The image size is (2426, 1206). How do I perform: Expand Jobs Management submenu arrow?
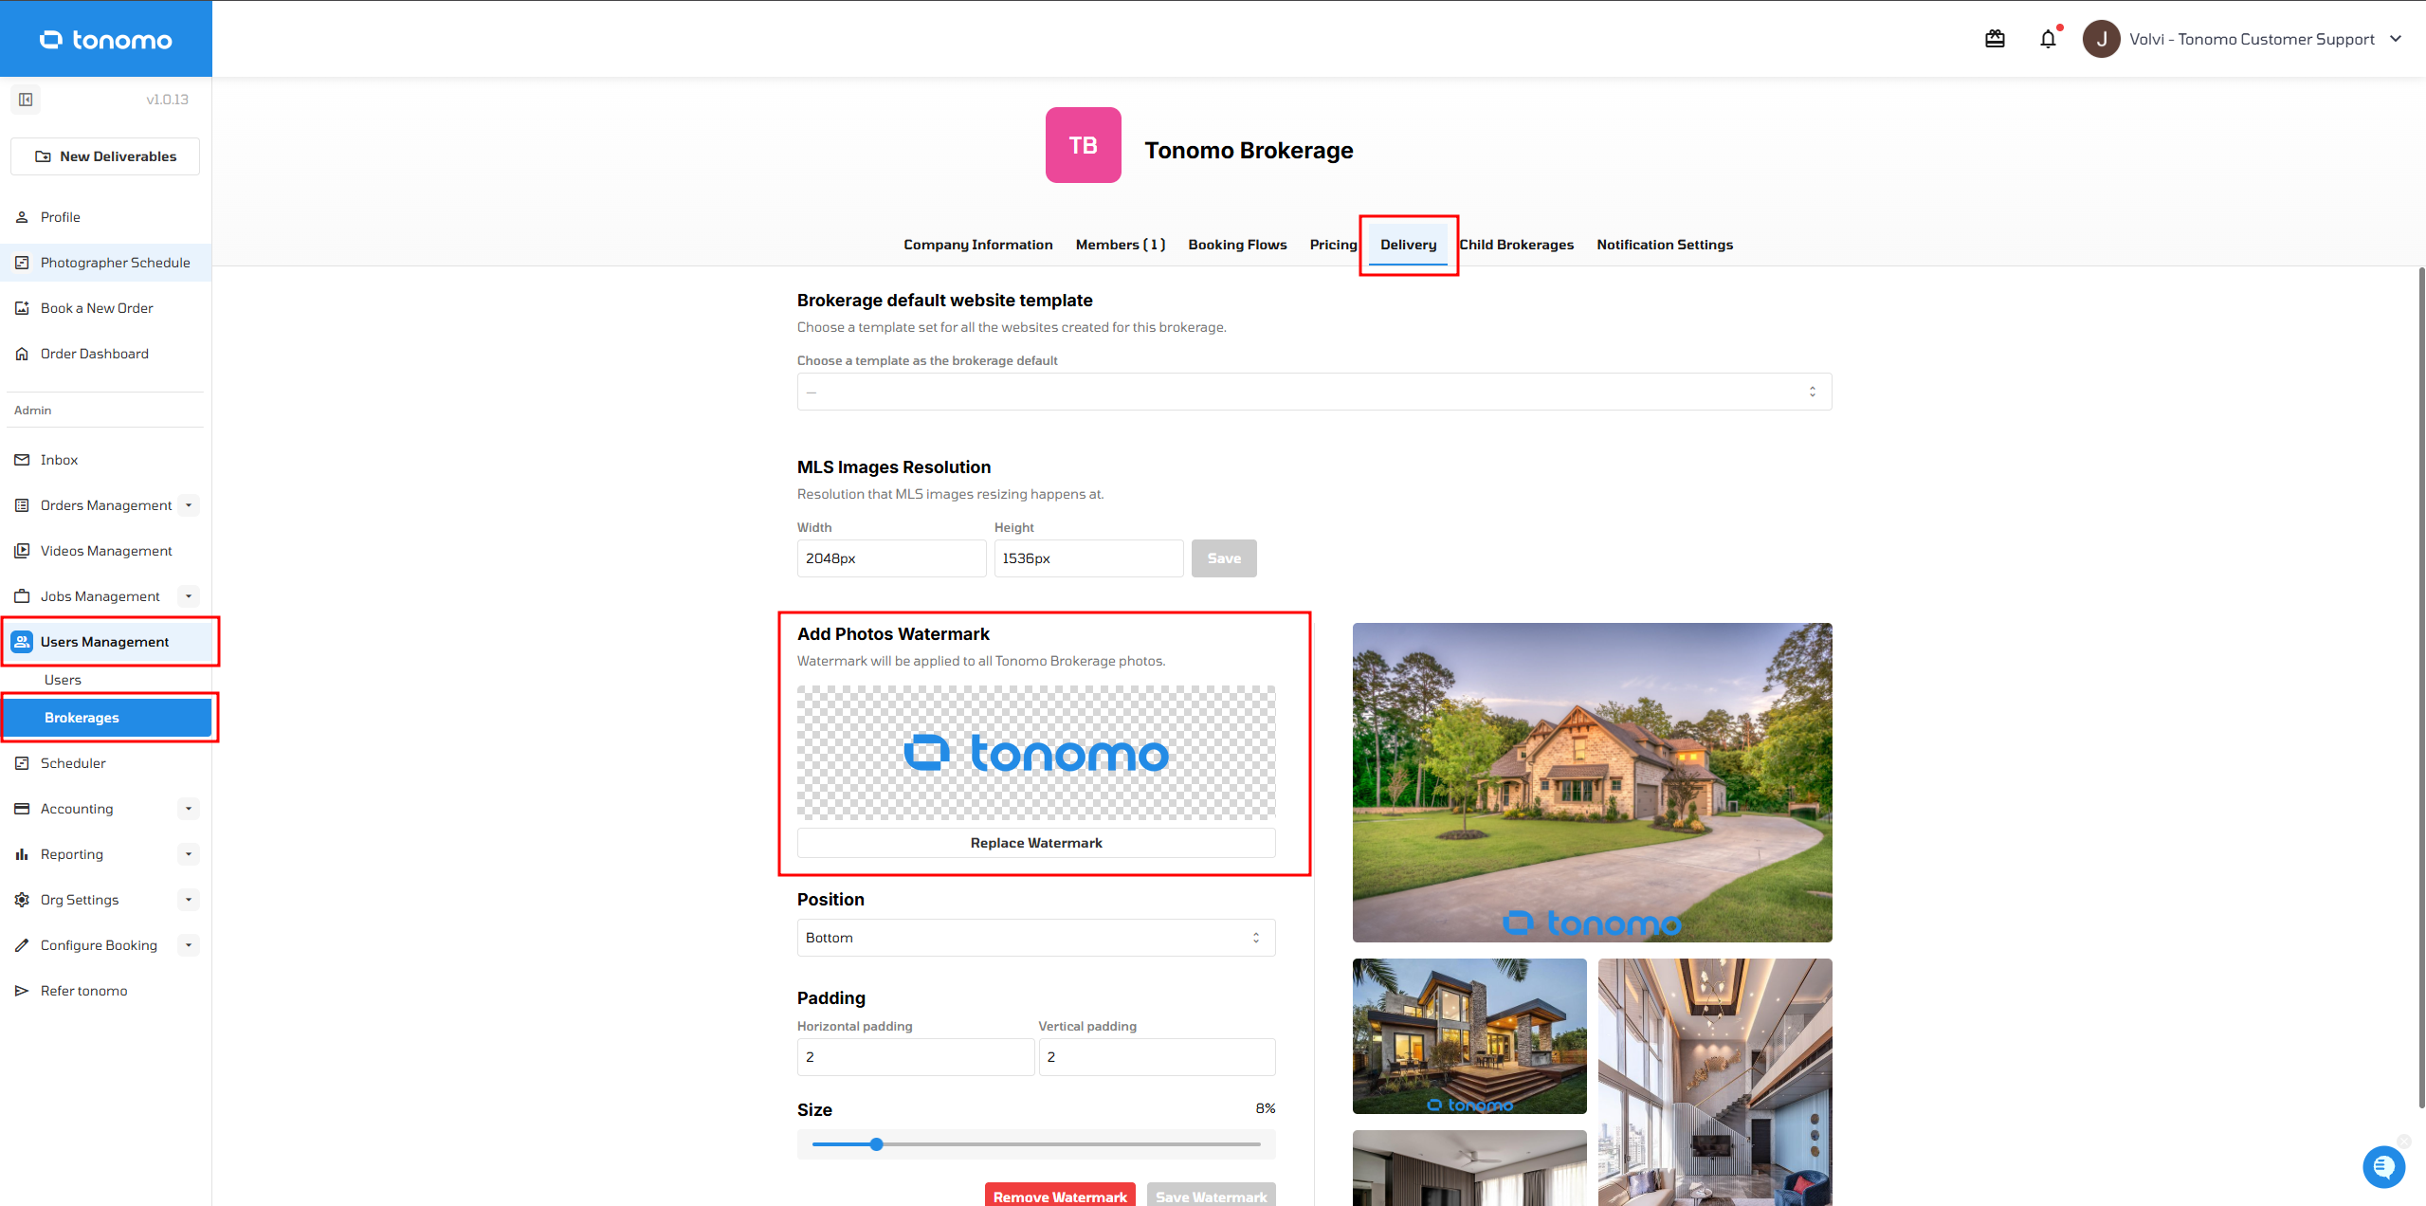click(189, 596)
